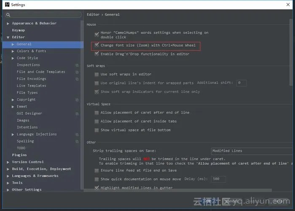Viewport: 295px width, 211px height.
Task: Click the Cancel button
Action: (232, 201)
